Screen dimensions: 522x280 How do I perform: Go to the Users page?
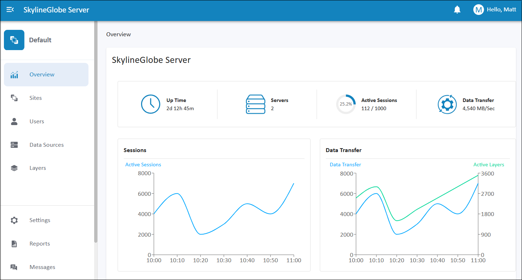[x=37, y=122]
